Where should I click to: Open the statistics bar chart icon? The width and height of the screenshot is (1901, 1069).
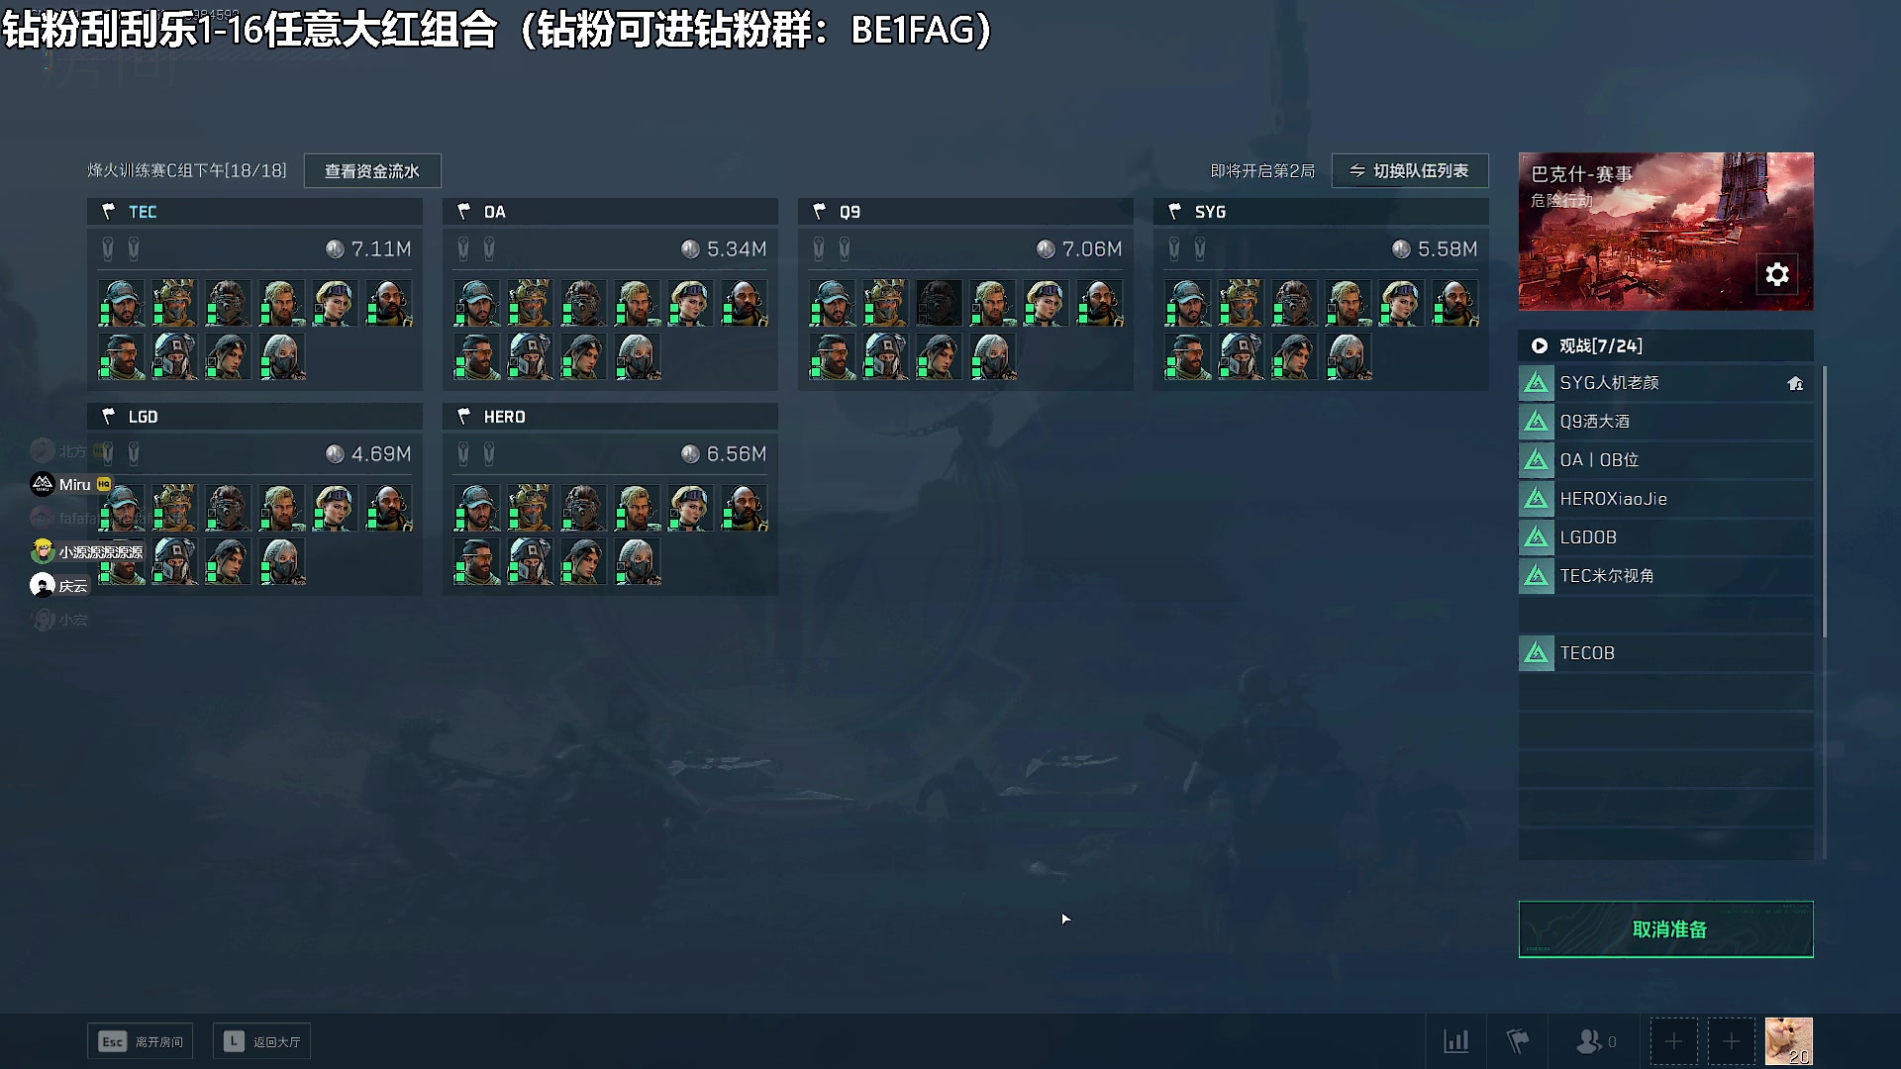click(1456, 1041)
